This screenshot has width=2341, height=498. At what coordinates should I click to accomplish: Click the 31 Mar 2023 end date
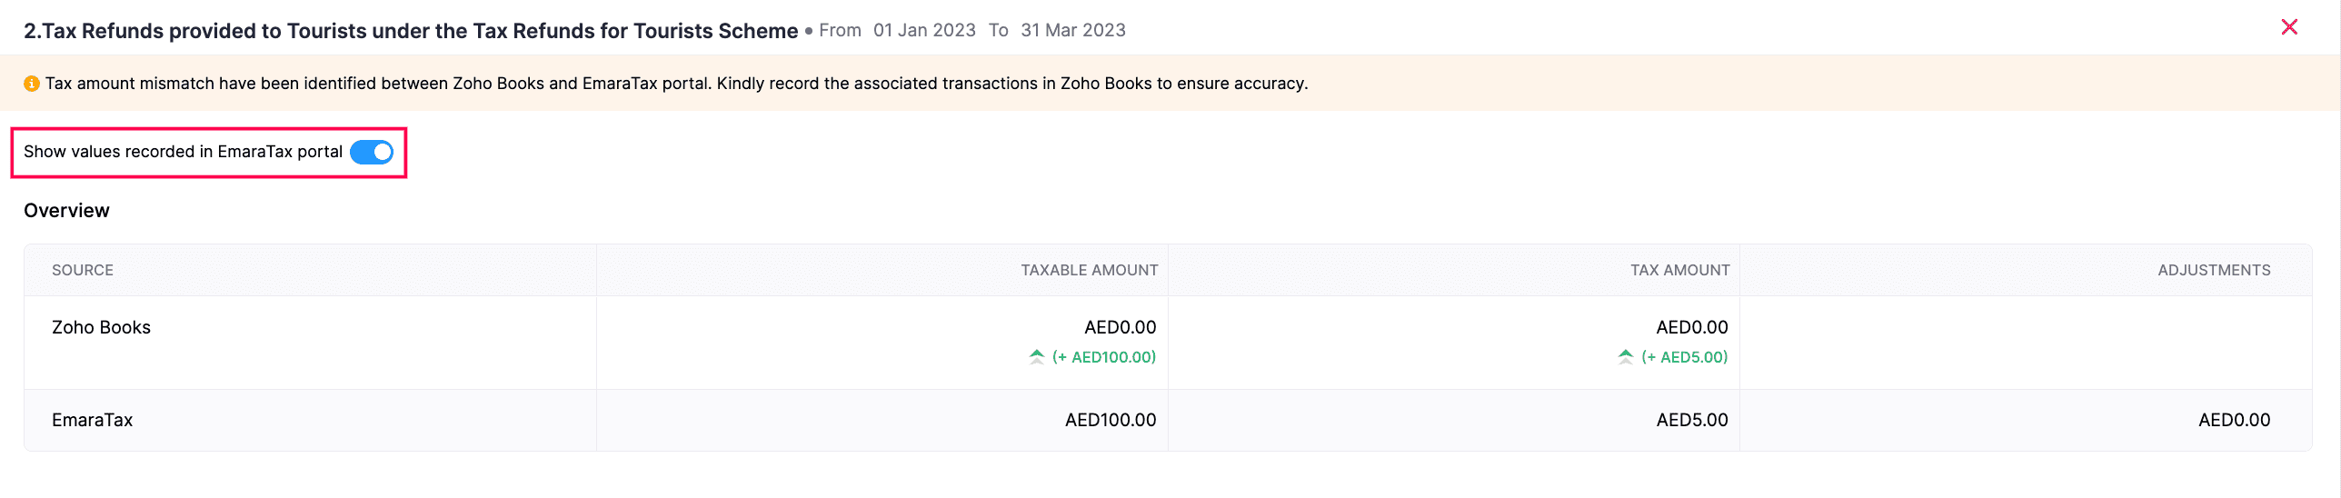1072,30
